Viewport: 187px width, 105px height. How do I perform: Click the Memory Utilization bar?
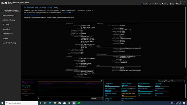click(129, 87)
